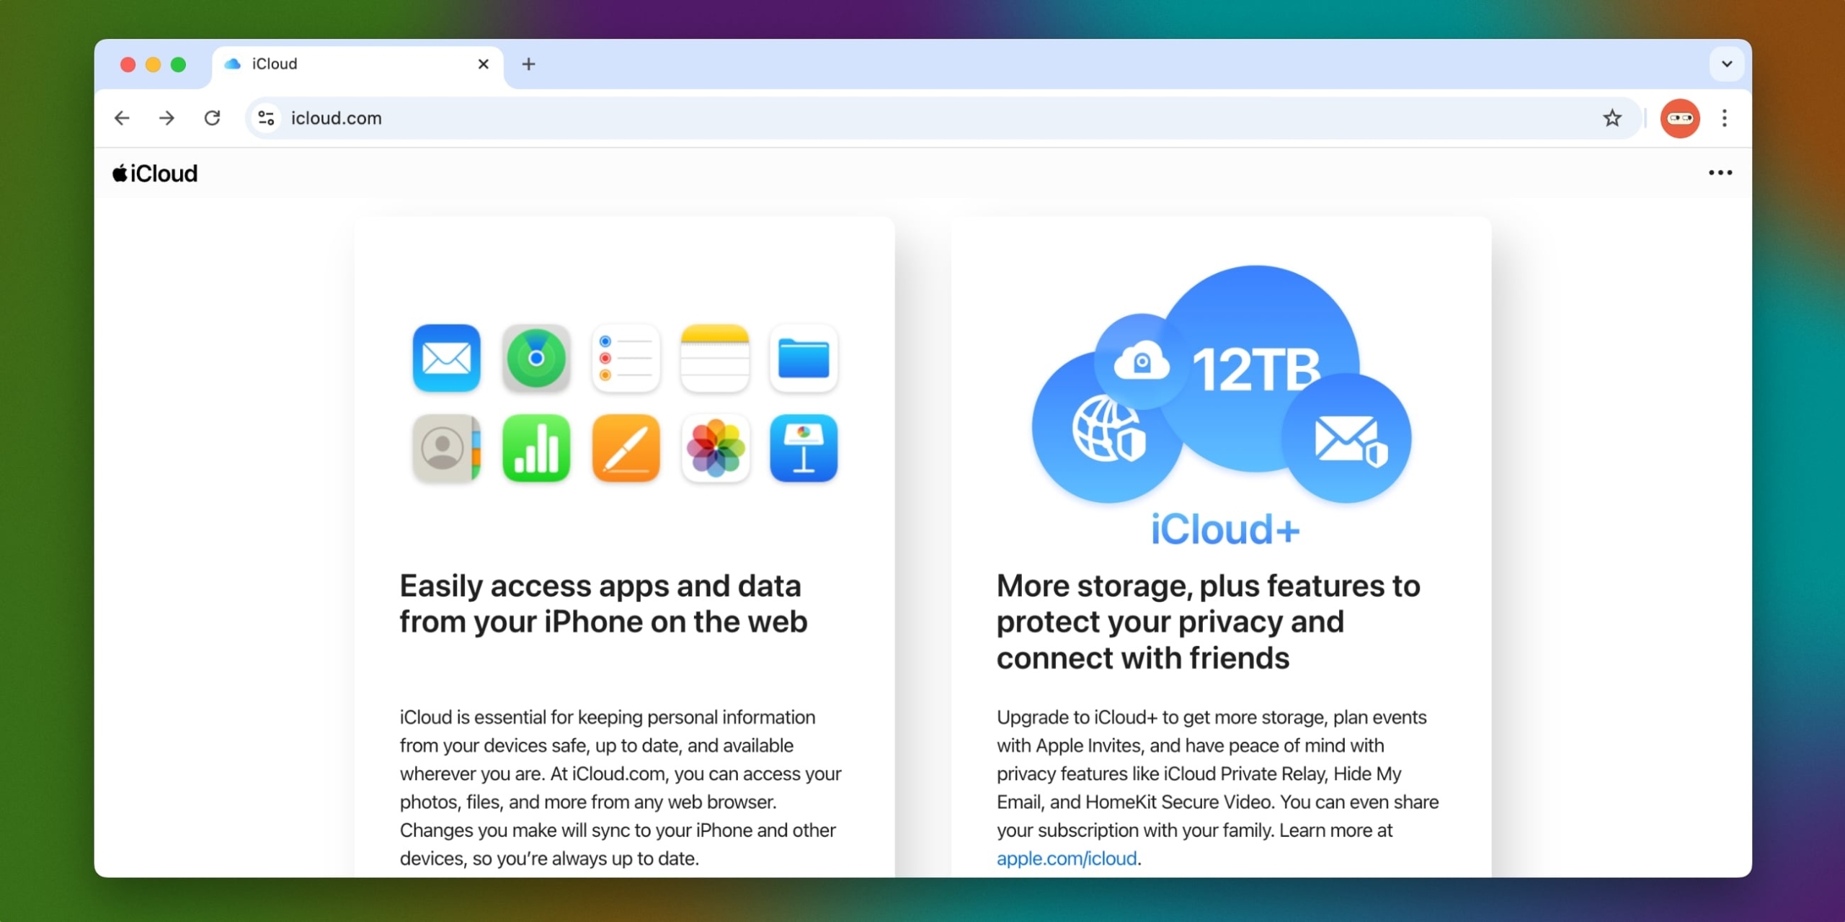This screenshot has width=1845, height=922.
Task: View site information icon in address bar
Action: click(266, 118)
